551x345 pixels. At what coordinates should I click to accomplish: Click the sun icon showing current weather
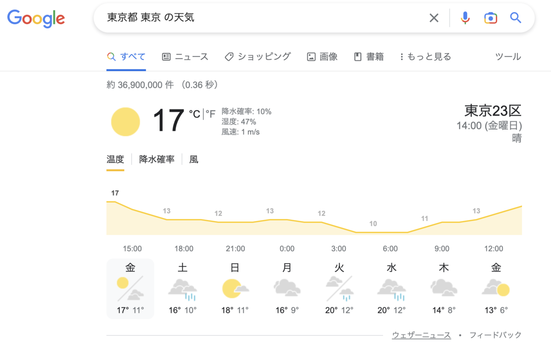pos(125,121)
